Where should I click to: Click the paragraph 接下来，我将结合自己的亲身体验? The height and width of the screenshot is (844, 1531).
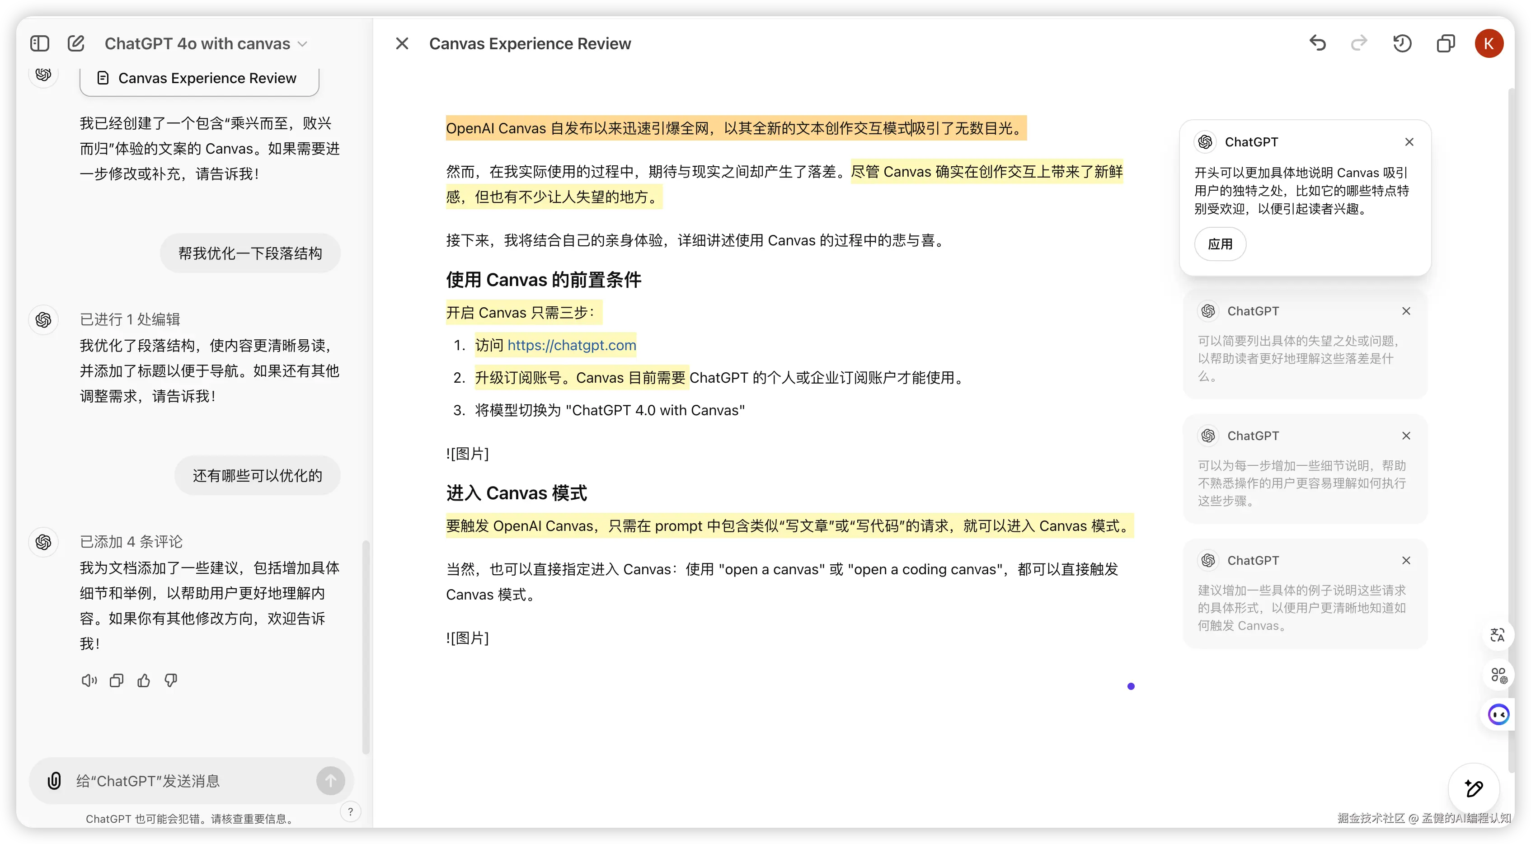(x=697, y=241)
